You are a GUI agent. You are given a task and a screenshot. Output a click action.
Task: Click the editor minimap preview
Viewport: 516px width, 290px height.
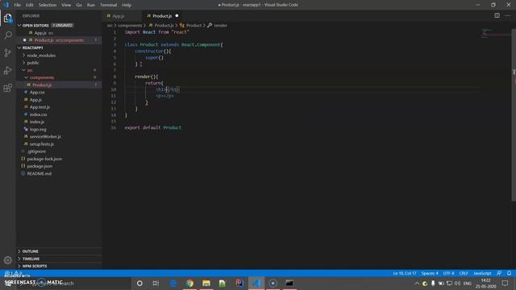click(x=497, y=33)
